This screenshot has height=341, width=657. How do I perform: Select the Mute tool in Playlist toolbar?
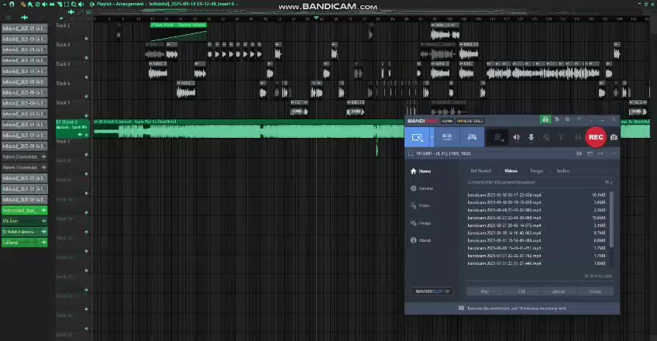[x=45, y=4]
